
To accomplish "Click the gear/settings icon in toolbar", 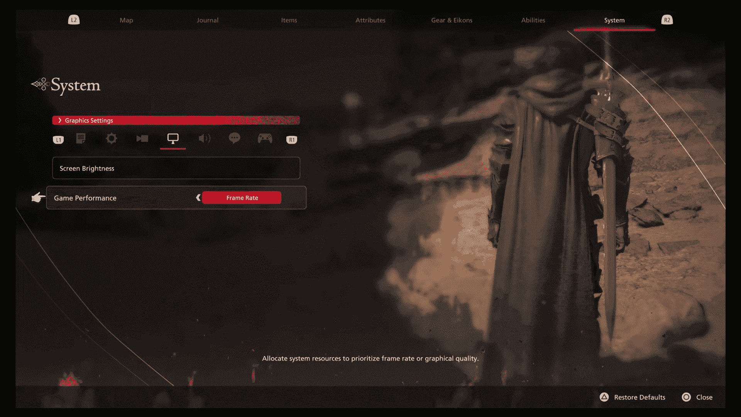I will (x=112, y=139).
